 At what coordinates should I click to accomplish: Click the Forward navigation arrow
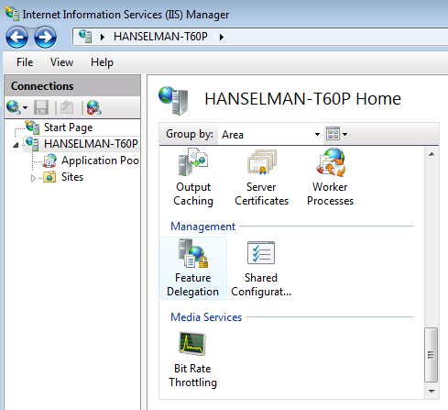(45, 38)
